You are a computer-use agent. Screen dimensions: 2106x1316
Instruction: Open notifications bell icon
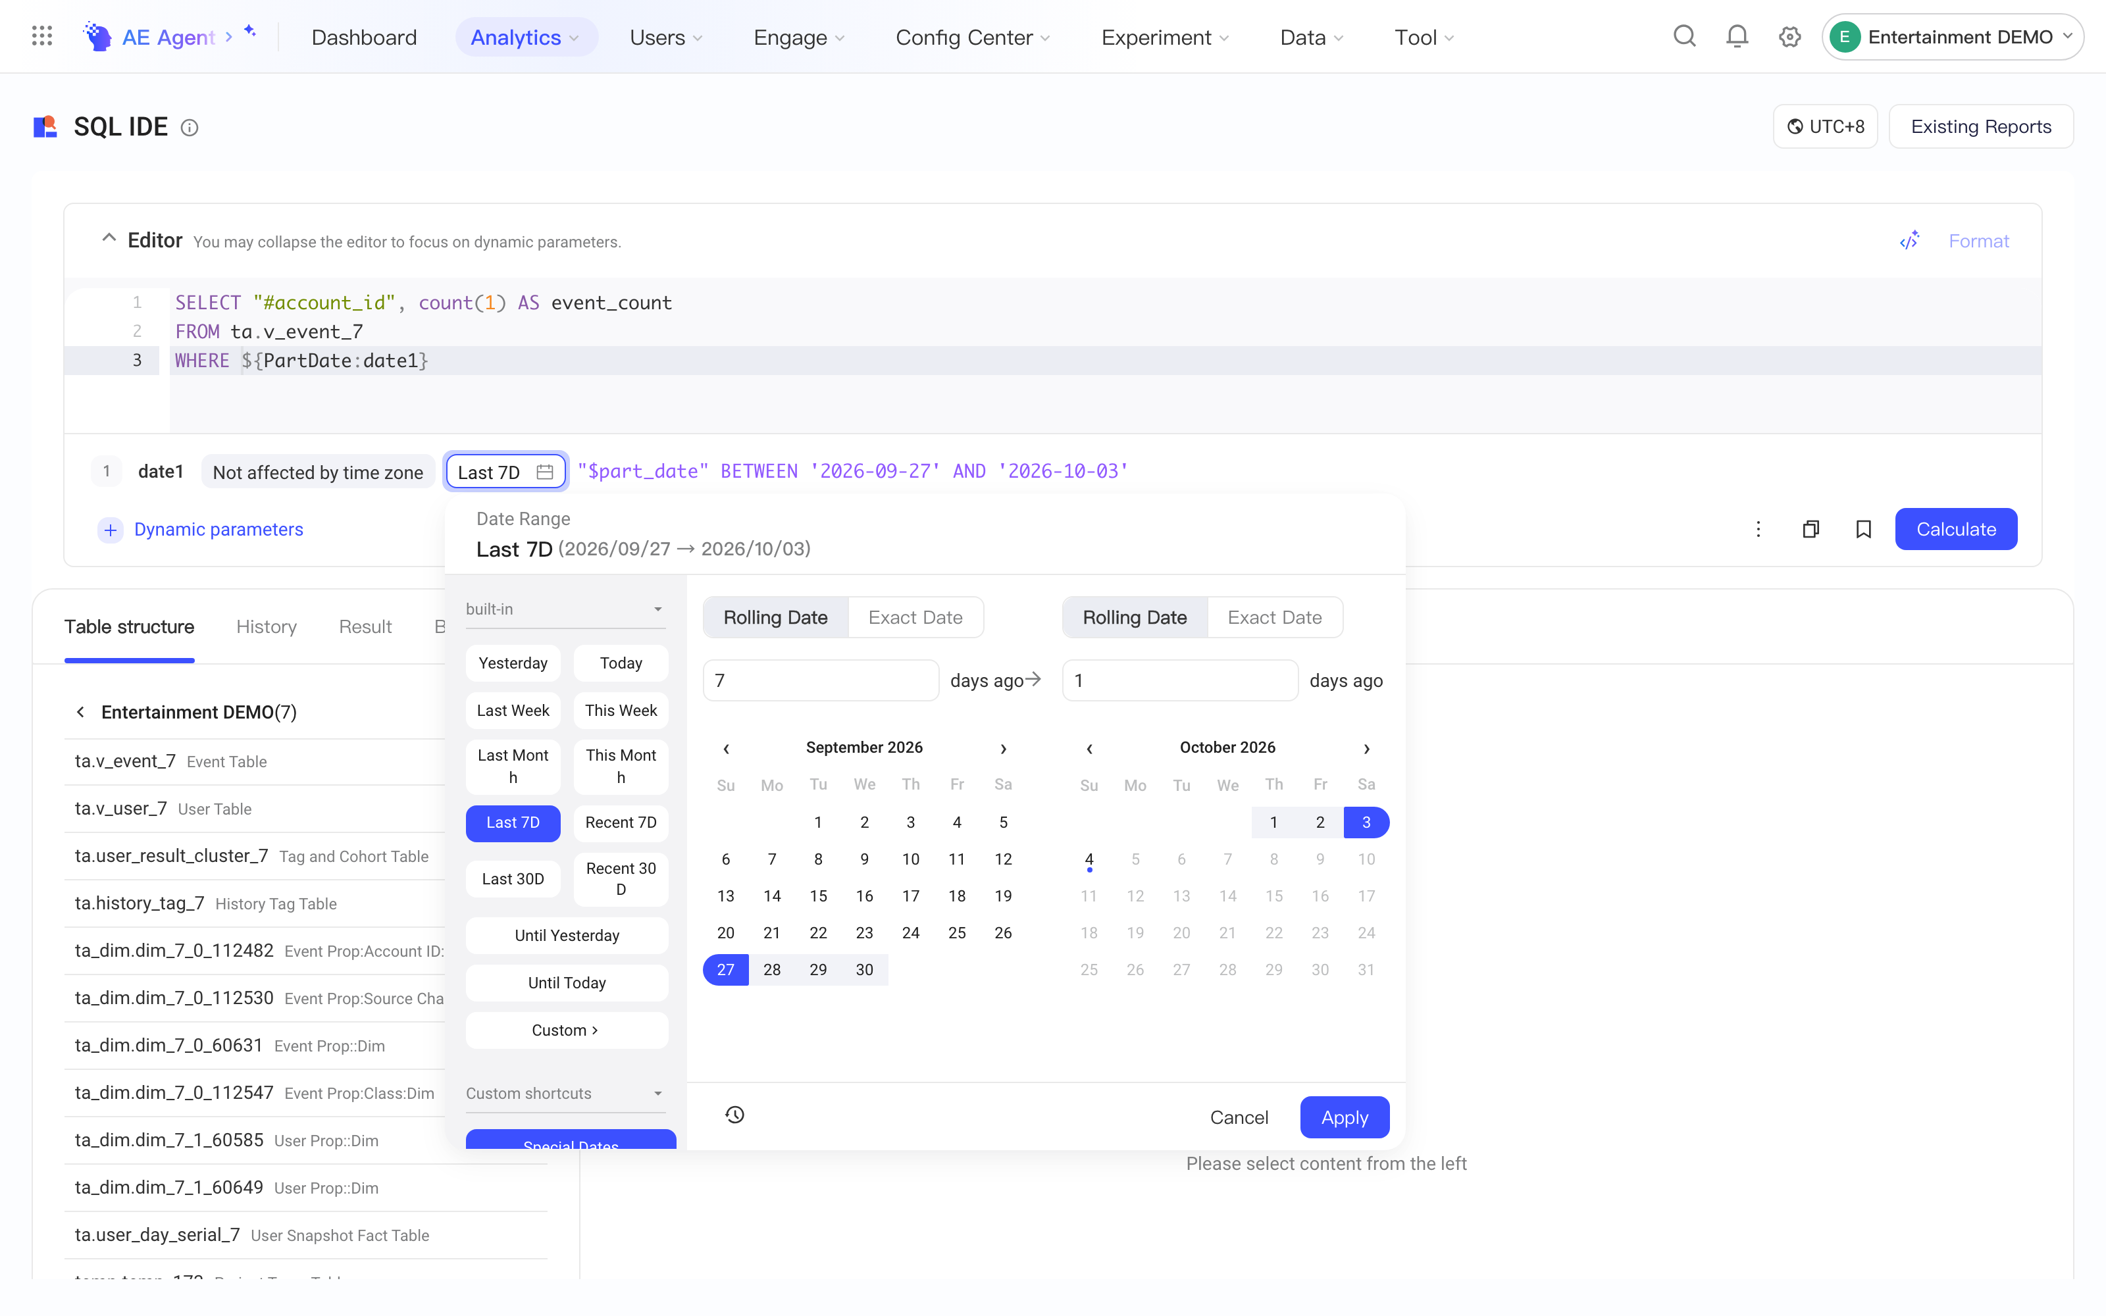1737,37
